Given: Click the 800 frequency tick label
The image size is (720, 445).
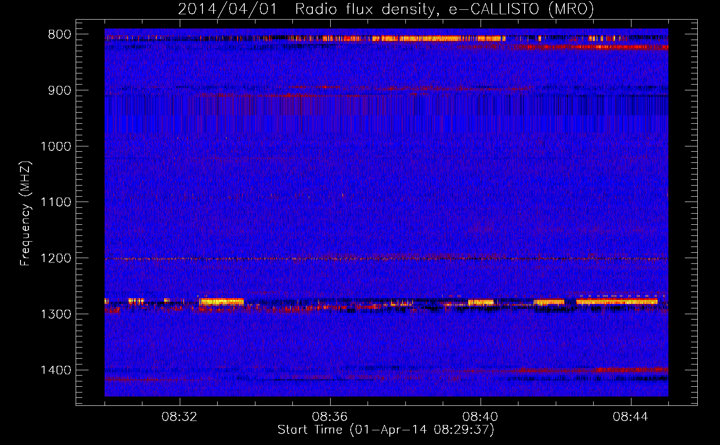Looking at the screenshot, I should click(59, 35).
